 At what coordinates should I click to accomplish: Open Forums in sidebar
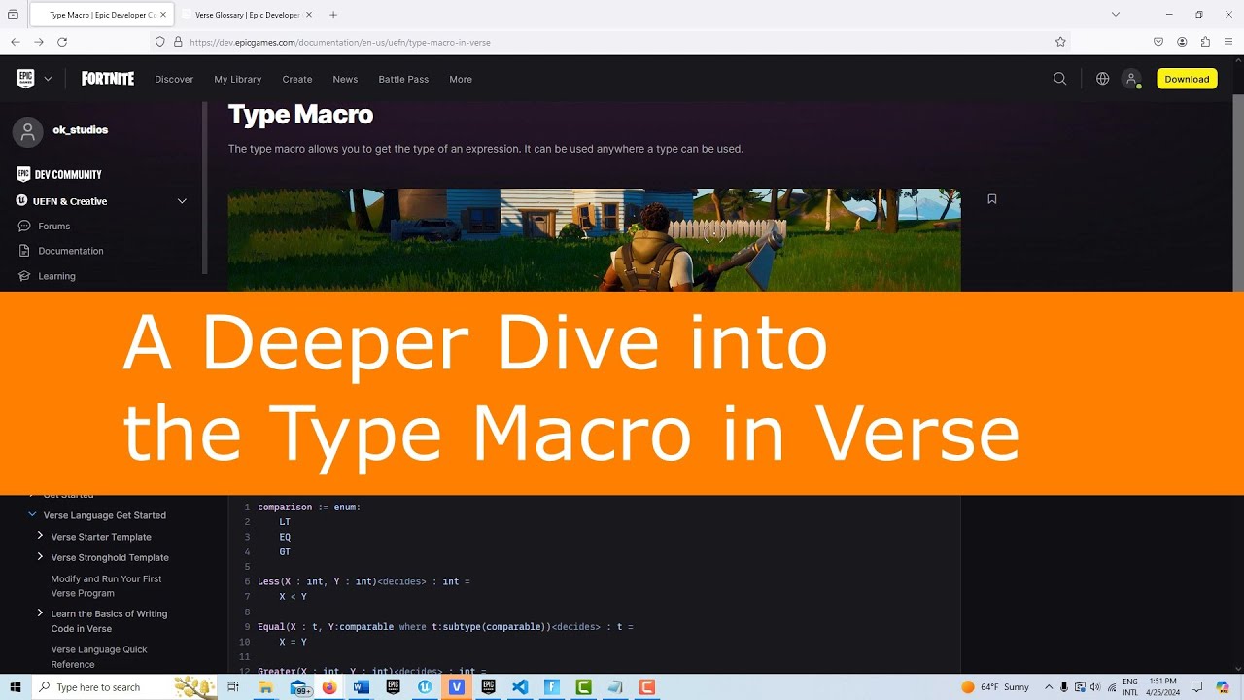point(45,226)
